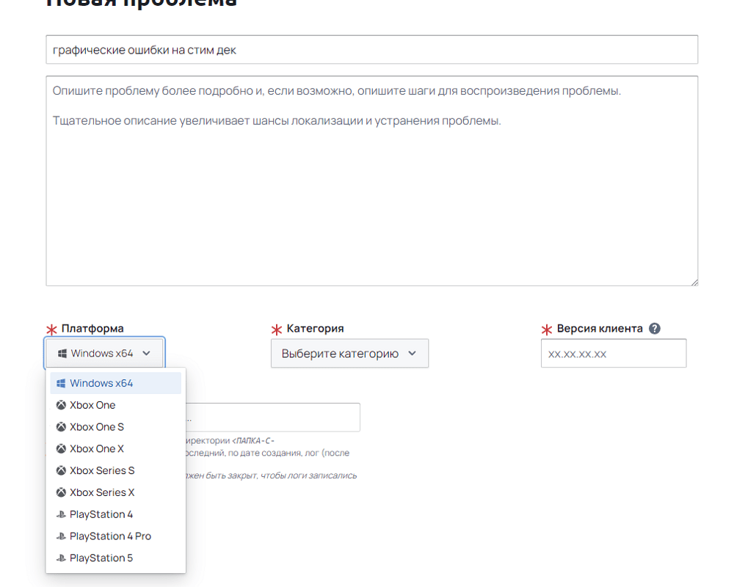Image resolution: width=734 pixels, height=587 pixels.
Task: Click the Xbox icon beside Xbox One S
Action: pyautogui.click(x=61, y=427)
